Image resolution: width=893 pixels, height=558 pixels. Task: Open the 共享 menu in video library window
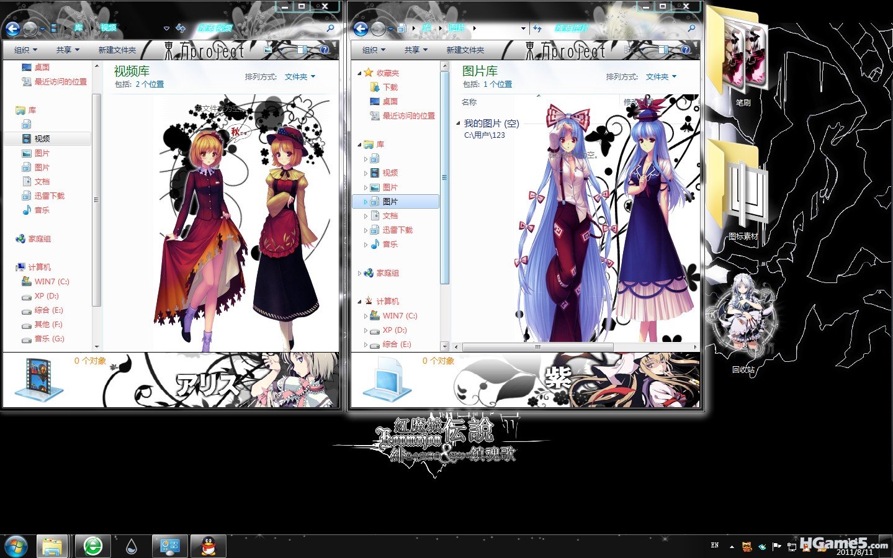(68, 50)
